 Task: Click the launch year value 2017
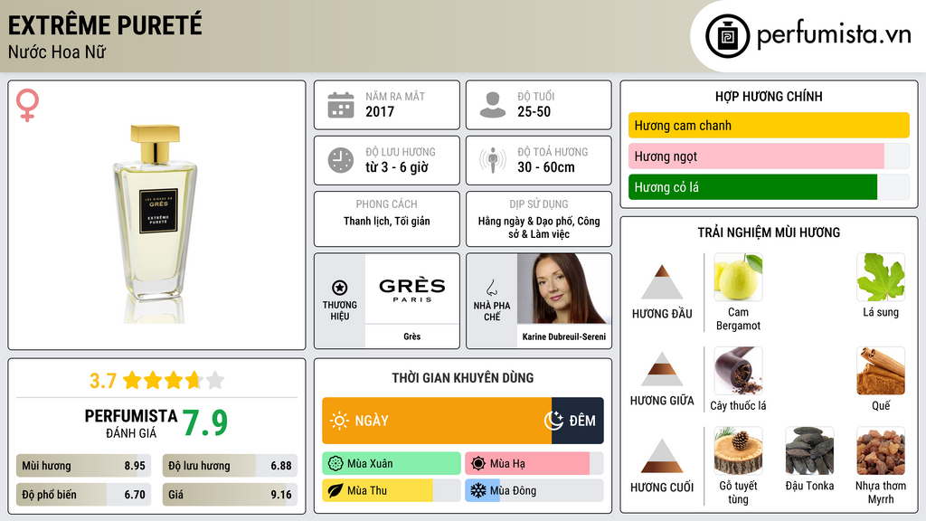pos(380,111)
